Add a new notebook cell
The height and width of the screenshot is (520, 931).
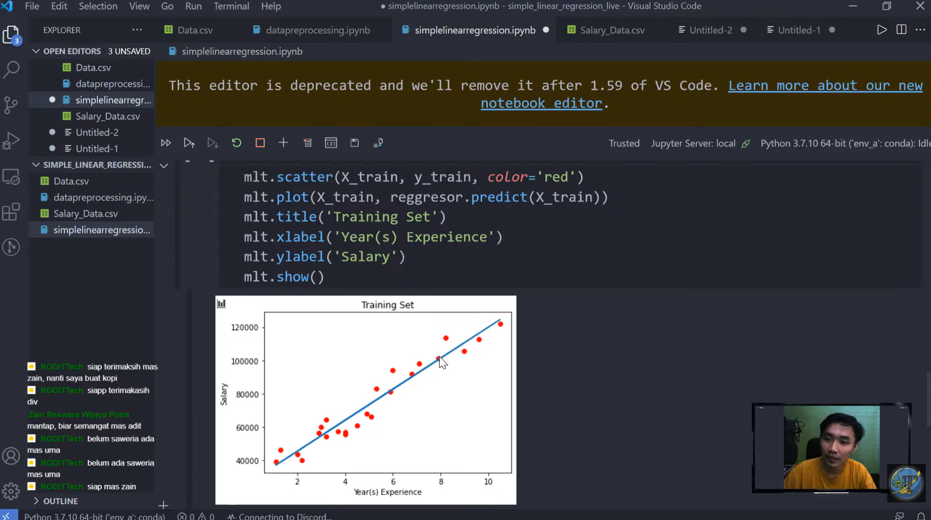coord(283,142)
